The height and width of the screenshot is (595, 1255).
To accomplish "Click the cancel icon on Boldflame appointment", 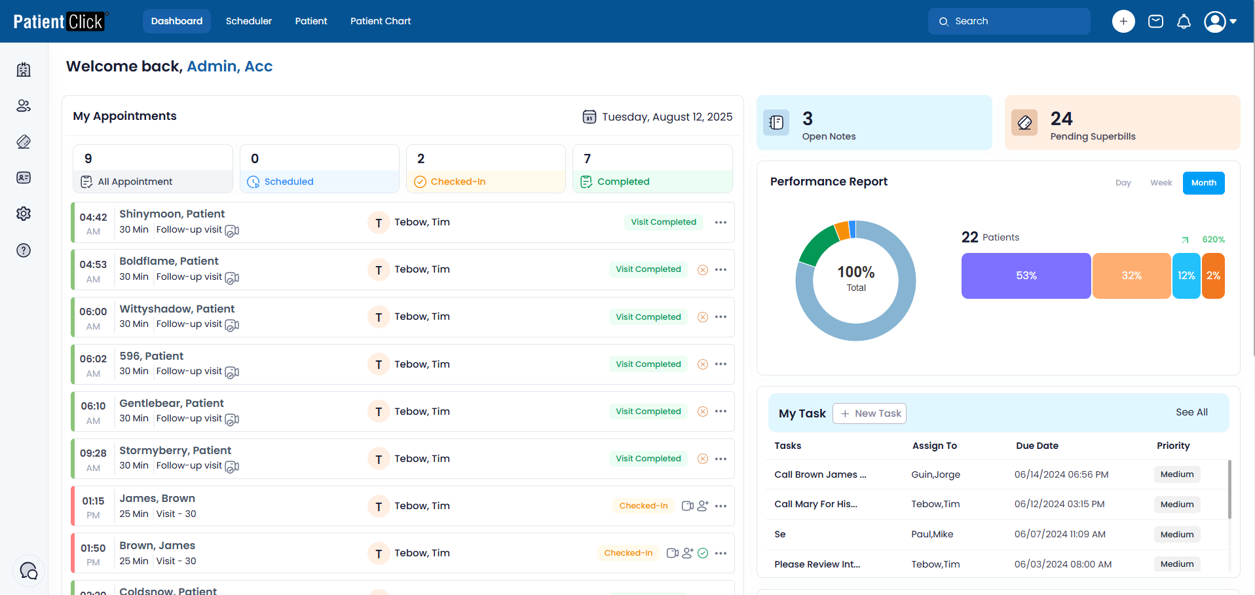I will coord(703,270).
